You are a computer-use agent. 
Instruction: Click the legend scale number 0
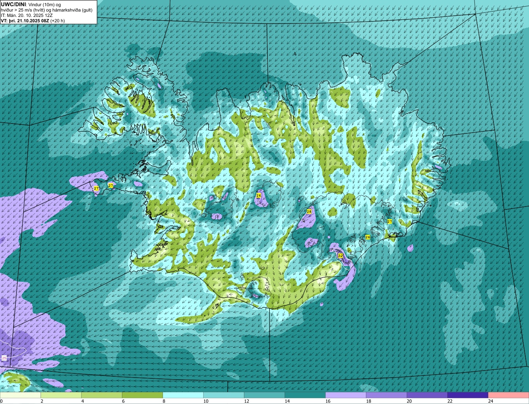1,401
